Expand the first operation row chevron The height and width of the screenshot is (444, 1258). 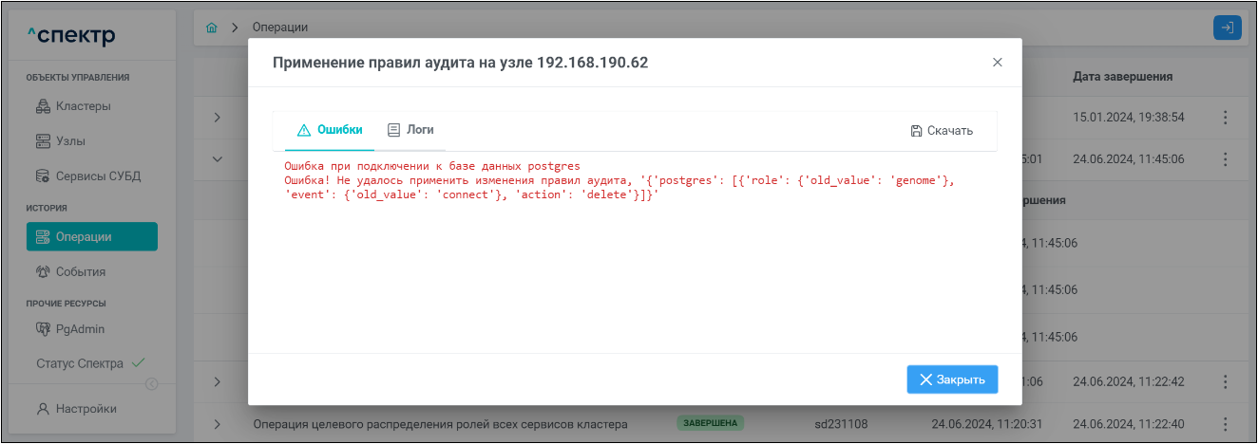point(217,118)
